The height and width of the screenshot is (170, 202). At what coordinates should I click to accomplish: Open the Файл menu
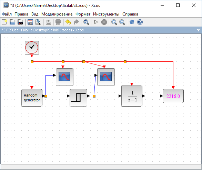coord(7,14)
